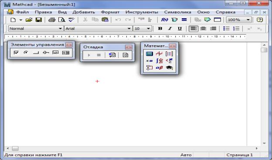Toggle bulleted list
This screenshot has height=160, width=272.
(226, 29)
